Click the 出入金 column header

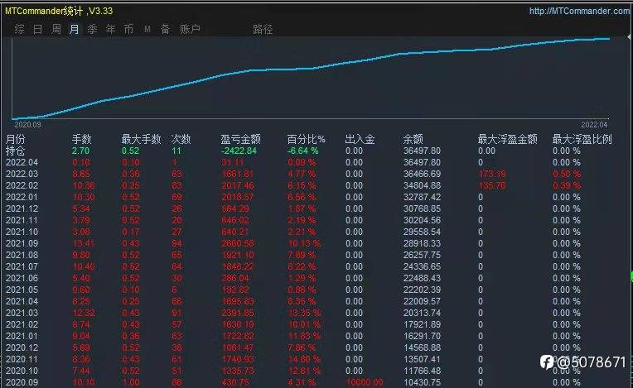click(x=360, y=140)
